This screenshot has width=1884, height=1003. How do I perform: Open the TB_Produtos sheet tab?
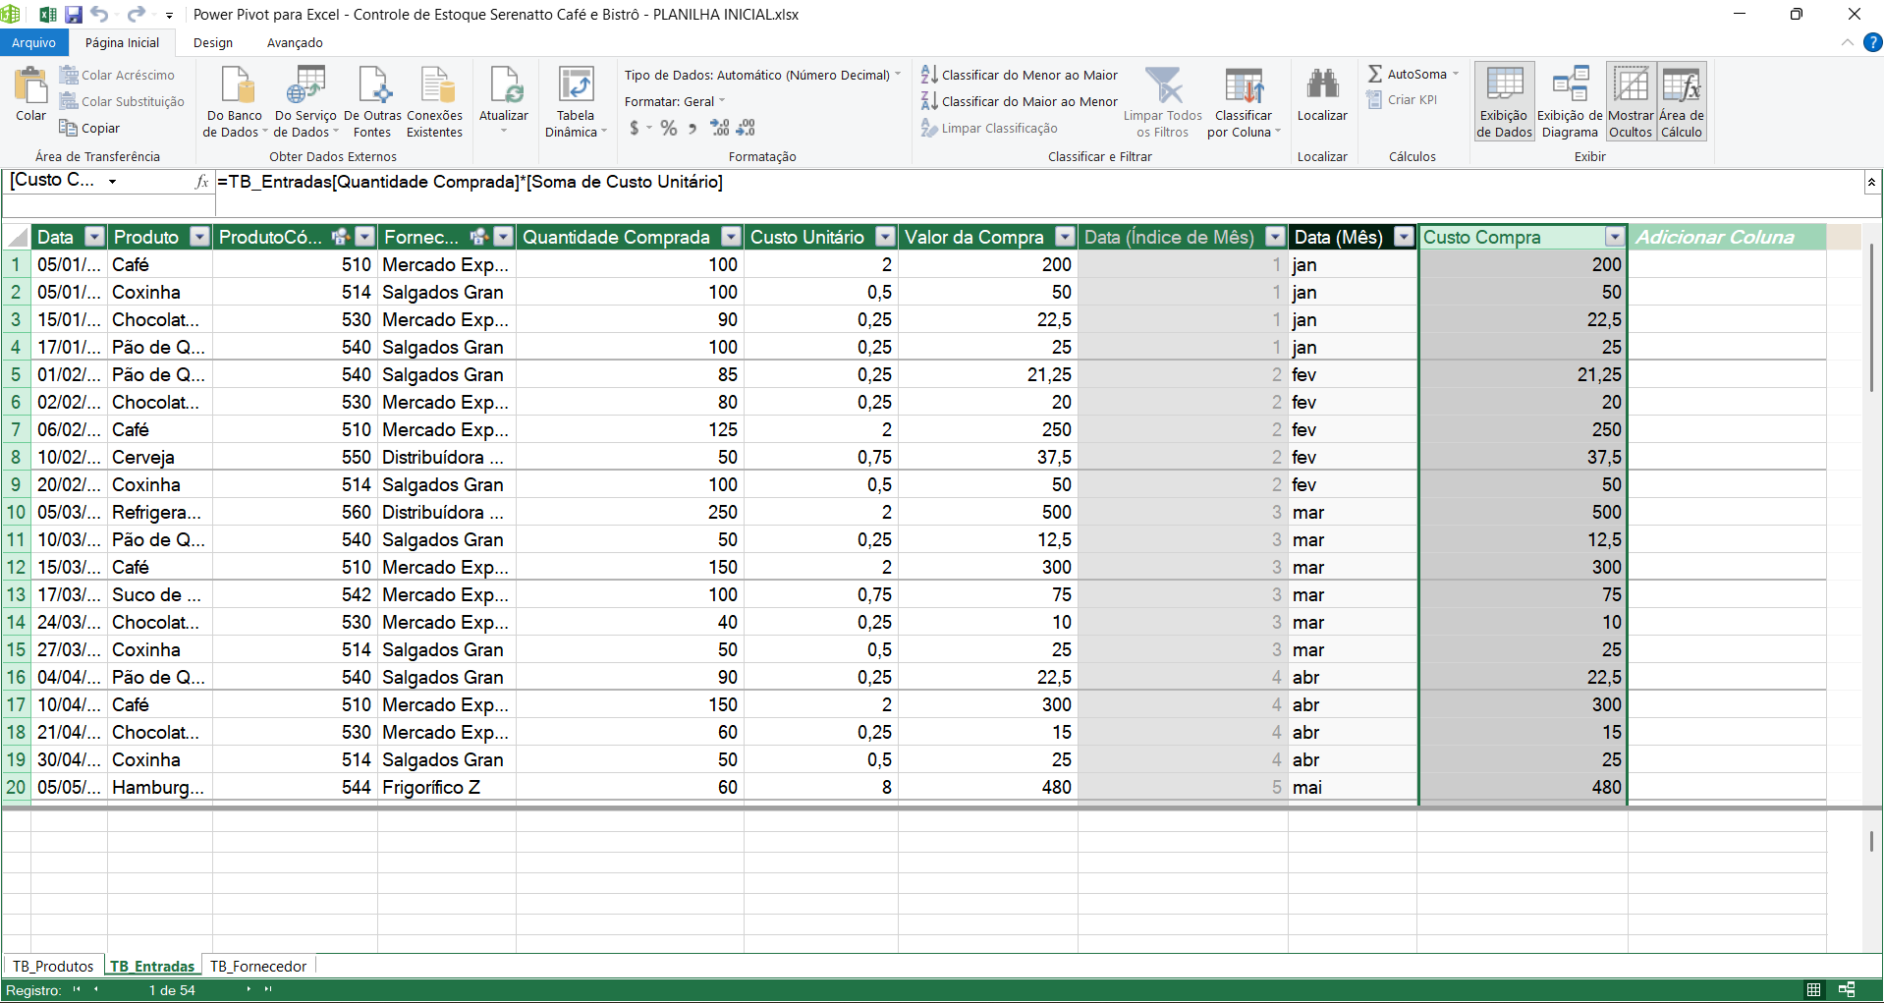click(x=53, y=966)
